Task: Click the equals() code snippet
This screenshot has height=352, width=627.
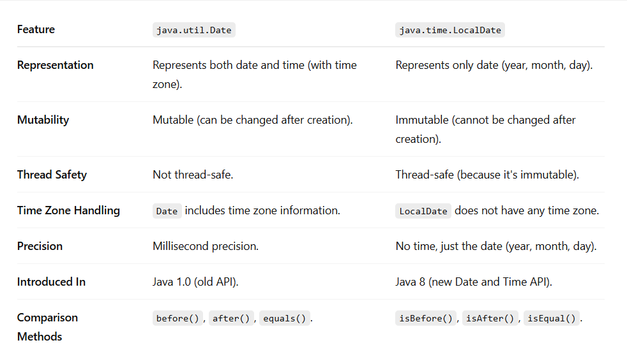Action: [x=284, y=318]
